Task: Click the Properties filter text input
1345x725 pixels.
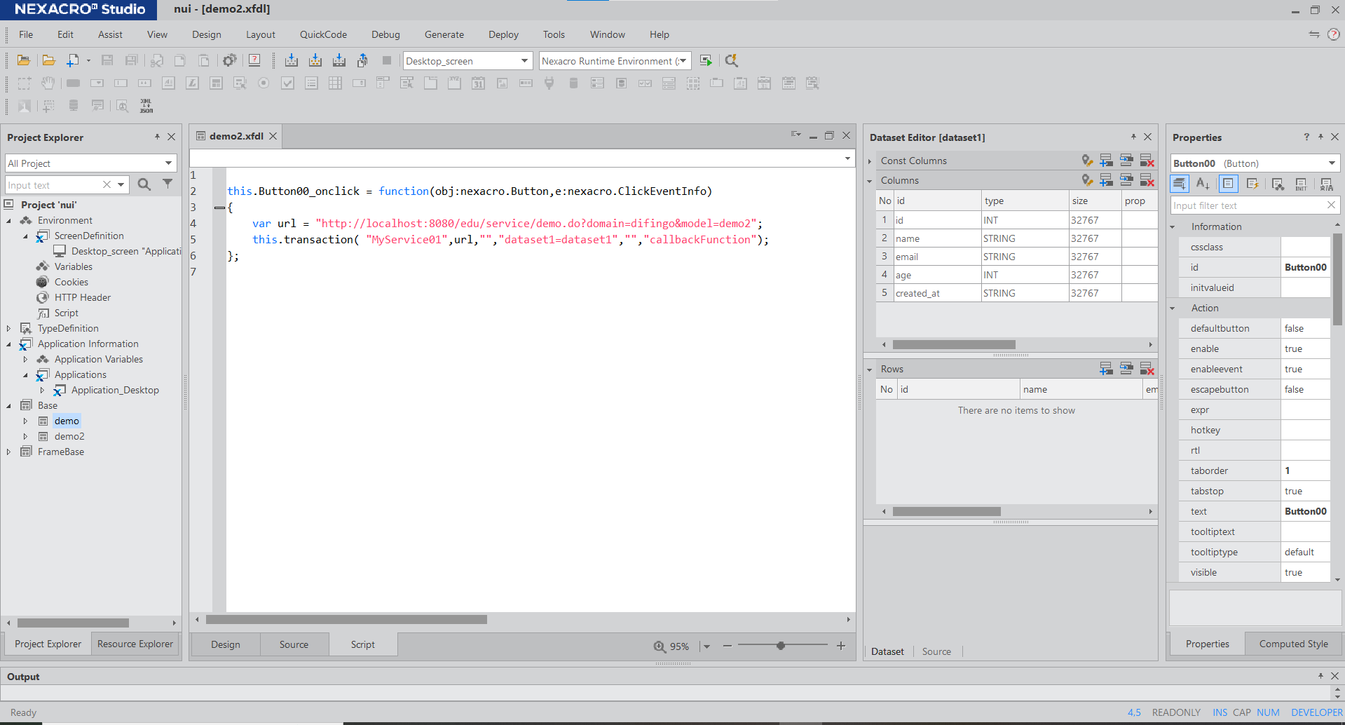Action: click(x=1248, y=205)
